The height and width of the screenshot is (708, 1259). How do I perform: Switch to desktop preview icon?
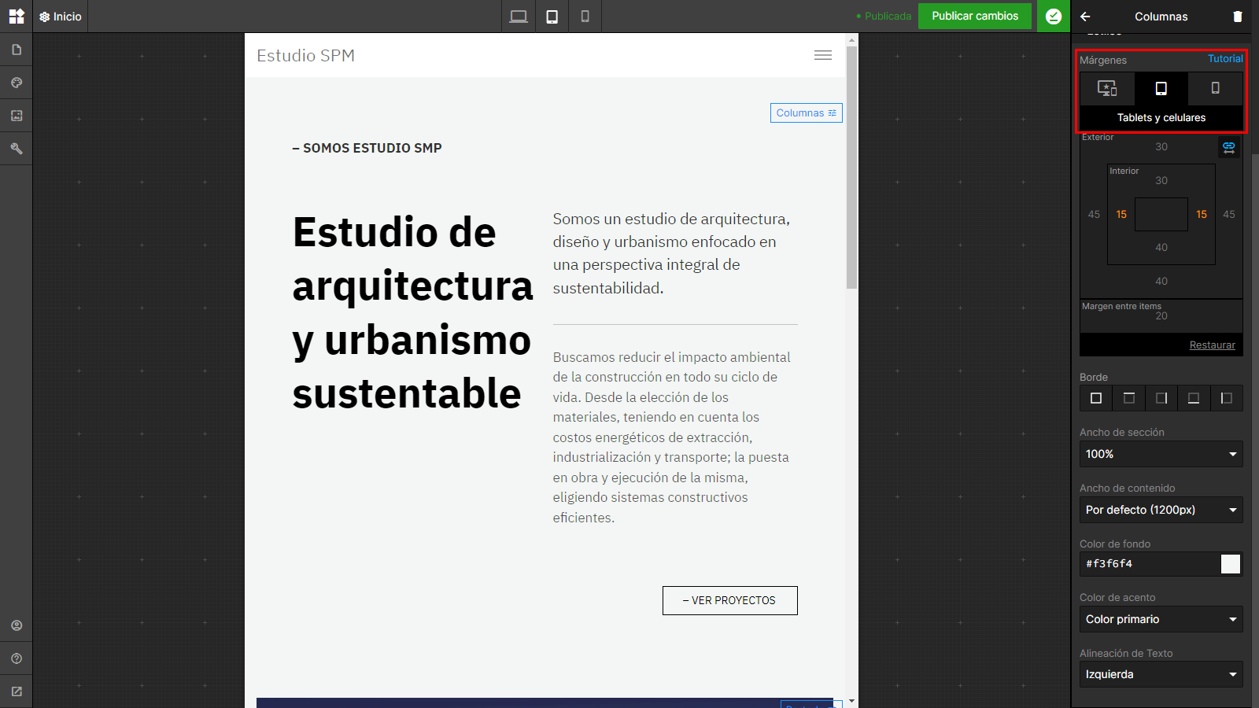(519, 17)
